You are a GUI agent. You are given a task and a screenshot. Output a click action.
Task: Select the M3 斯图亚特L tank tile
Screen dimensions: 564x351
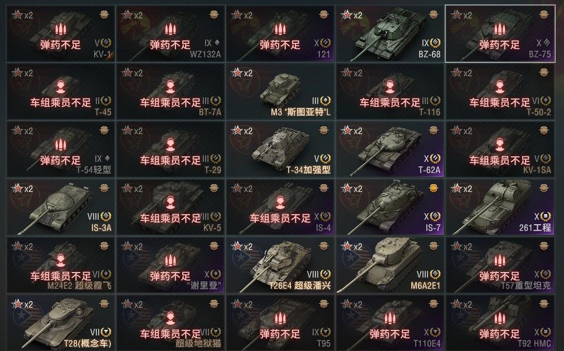280,92
